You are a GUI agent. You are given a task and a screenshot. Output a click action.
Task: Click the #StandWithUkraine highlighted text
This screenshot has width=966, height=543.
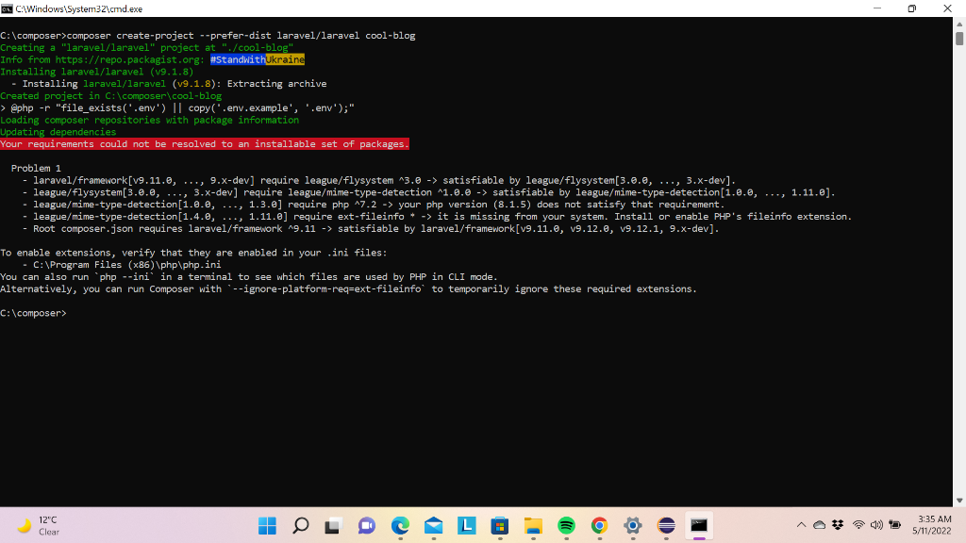click(258, 59)
